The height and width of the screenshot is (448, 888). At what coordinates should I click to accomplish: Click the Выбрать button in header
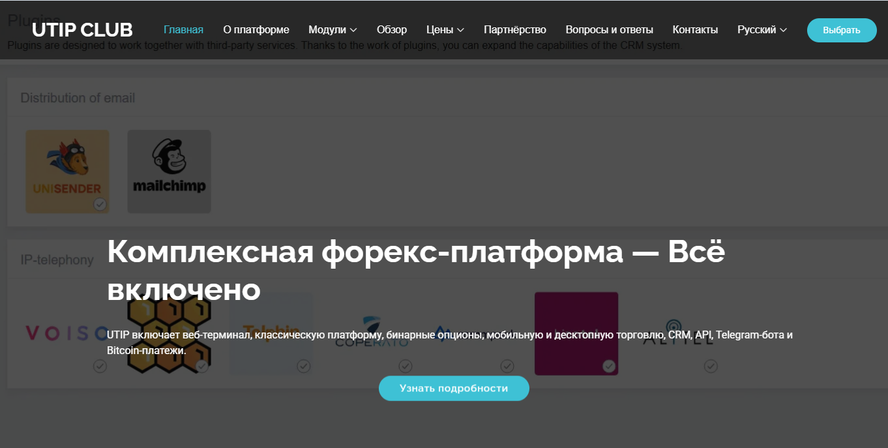point(841,30)
